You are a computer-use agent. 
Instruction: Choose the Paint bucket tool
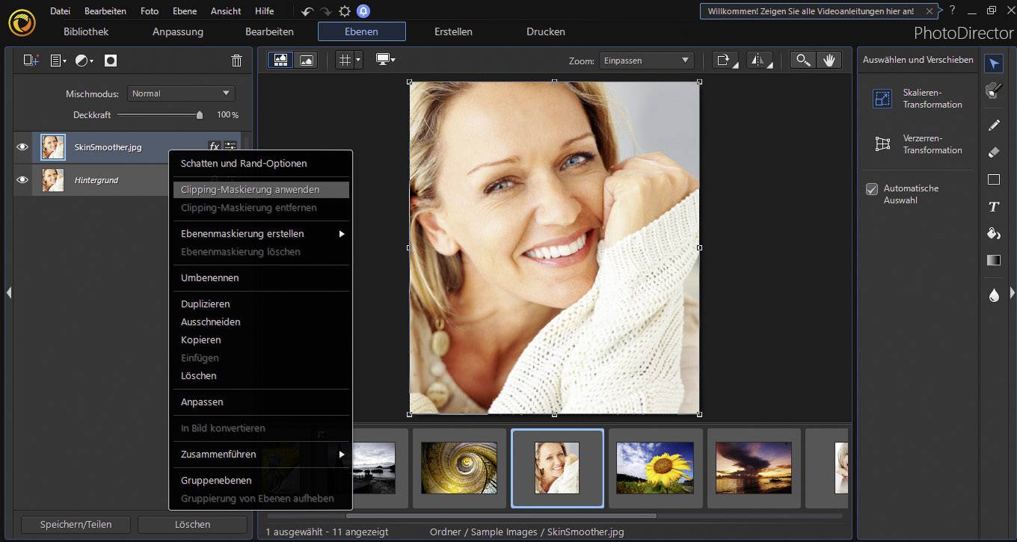click(994, 233)
